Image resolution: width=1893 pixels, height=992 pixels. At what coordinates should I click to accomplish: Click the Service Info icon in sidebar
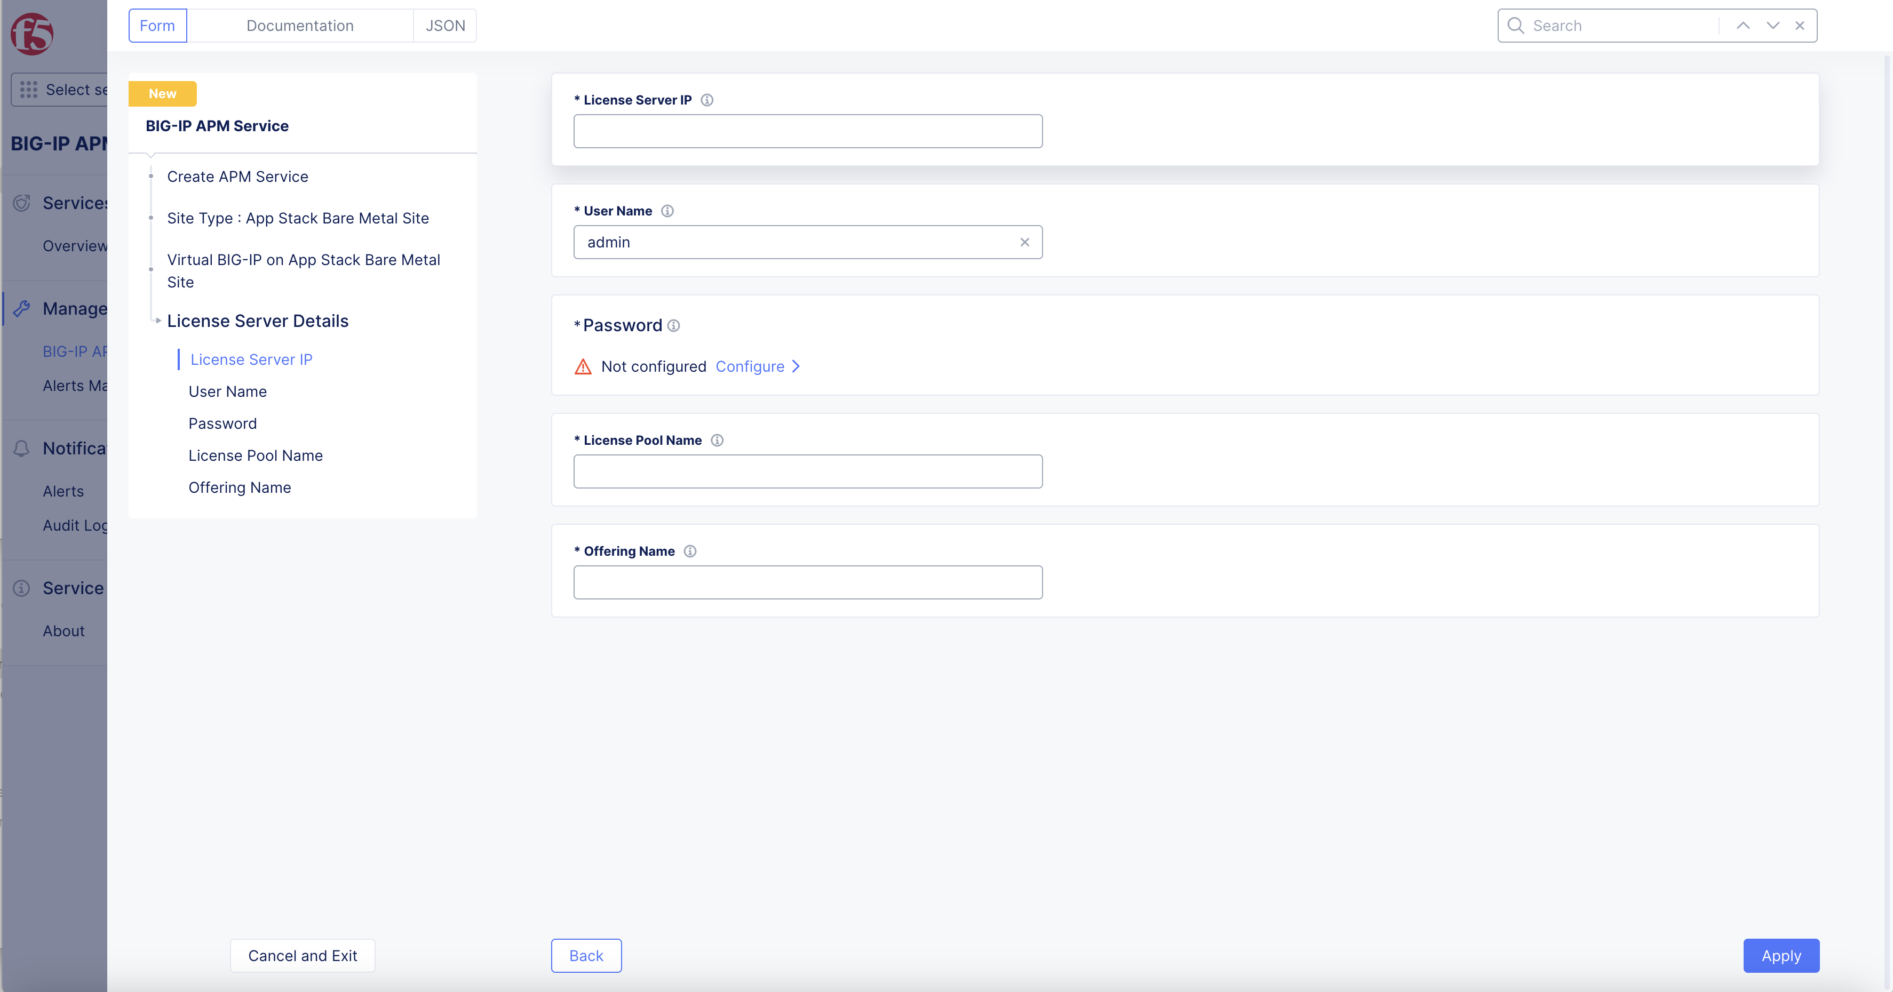click(x=22, y=588)
